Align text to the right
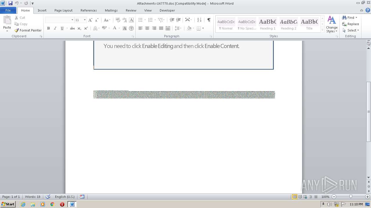 [154, 28]
